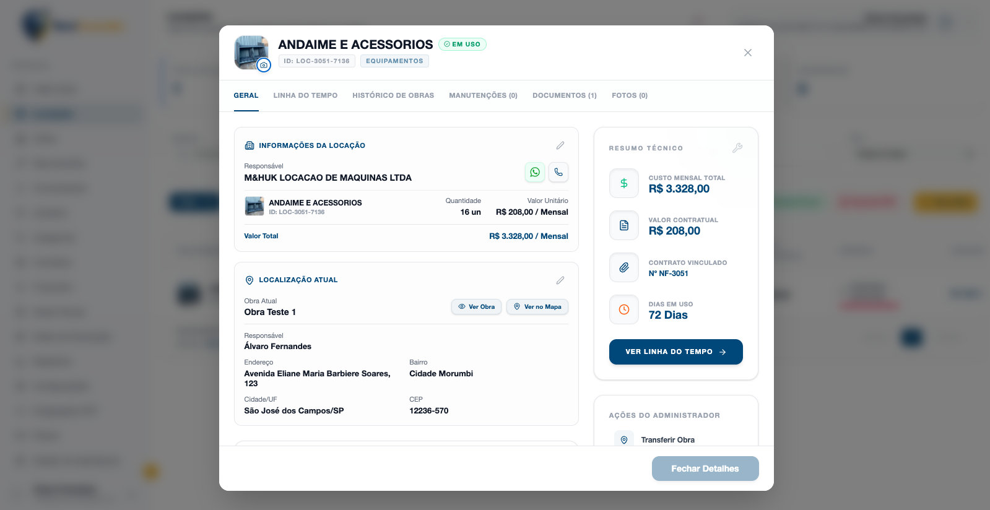990x510 pixels.
Task: Open the Manutenções (0) tab
Action: [x=483, y=95]
